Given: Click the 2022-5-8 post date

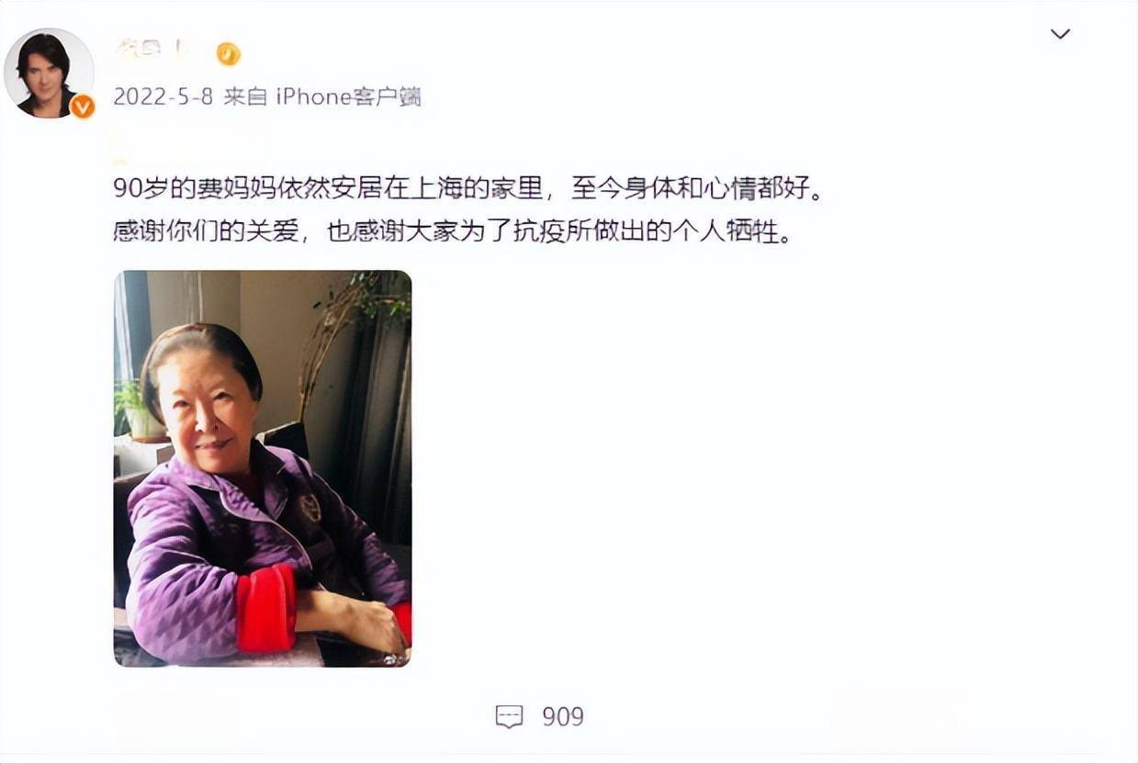Looking at the screenshot, I should 163,96.
